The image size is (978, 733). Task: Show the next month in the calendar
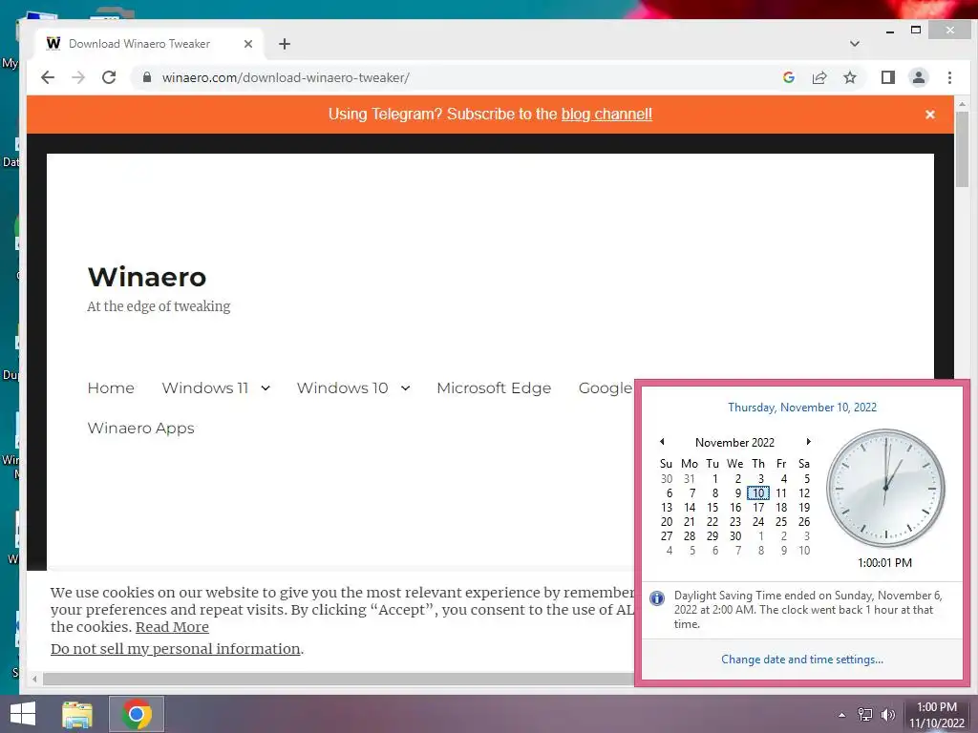click(808, 442)
